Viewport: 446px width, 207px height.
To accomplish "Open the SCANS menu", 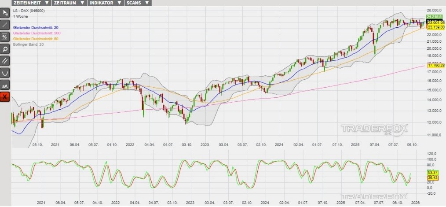I will [x=138, y=3].
